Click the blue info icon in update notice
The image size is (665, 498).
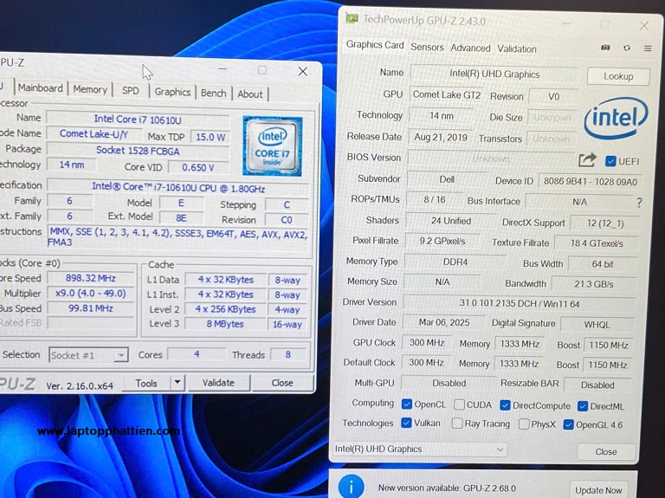click(351, 488)
